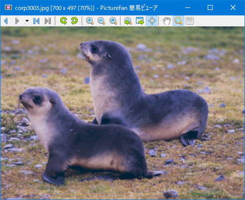Go to the previous image
Viewport: 245px width, 200px height.
tap(6, 21)
